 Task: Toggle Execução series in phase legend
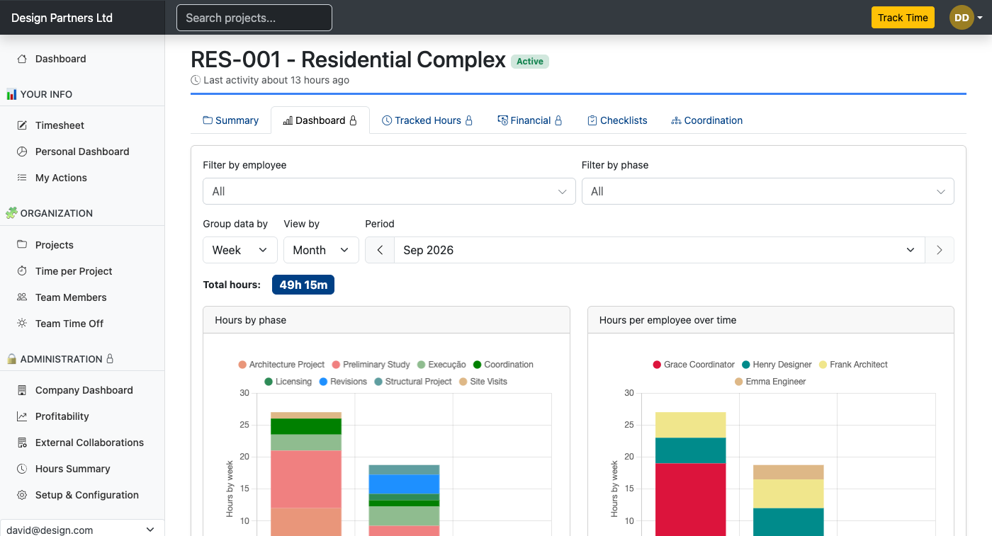[441, 365]
